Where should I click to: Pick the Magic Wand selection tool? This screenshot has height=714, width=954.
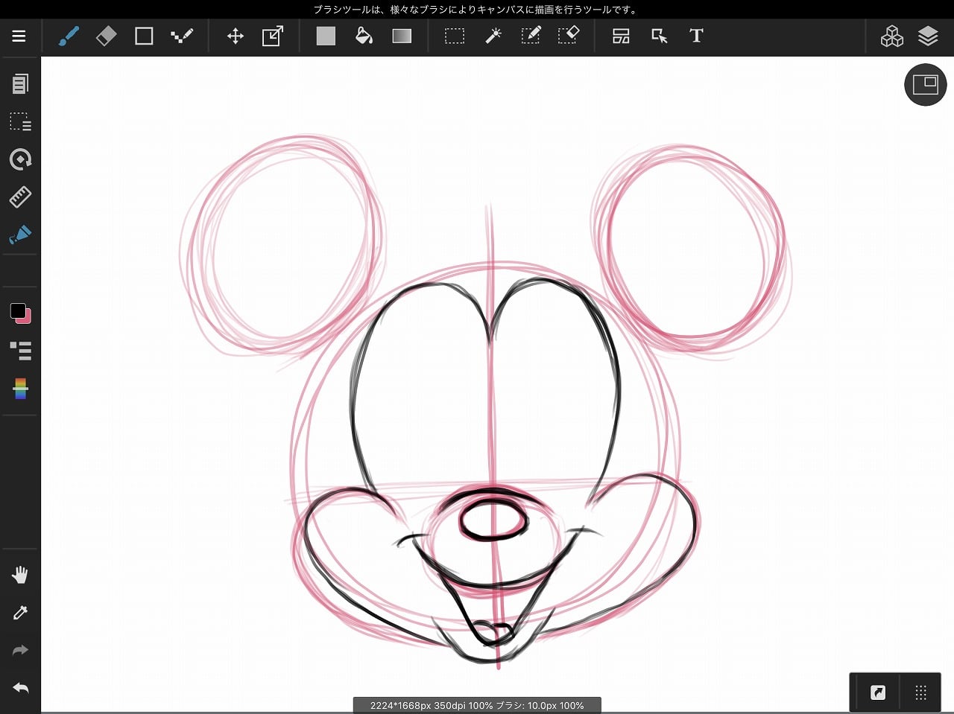tap(493, 36)
